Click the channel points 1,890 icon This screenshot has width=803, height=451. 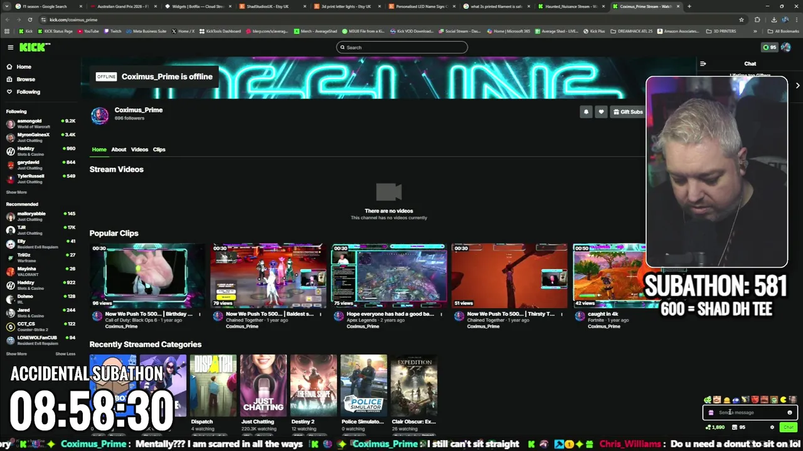pyautogui.click(x=715, y=427)
